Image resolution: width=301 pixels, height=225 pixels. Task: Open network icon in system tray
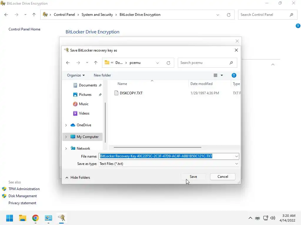[x=265, y=218]
